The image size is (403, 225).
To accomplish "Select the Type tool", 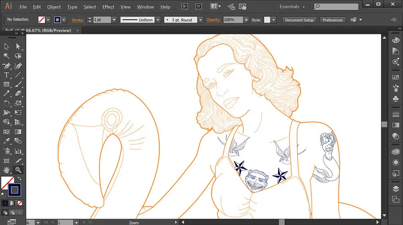I will click(6, 75).
